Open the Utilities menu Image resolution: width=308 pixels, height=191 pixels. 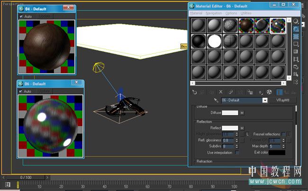[246, 13]
